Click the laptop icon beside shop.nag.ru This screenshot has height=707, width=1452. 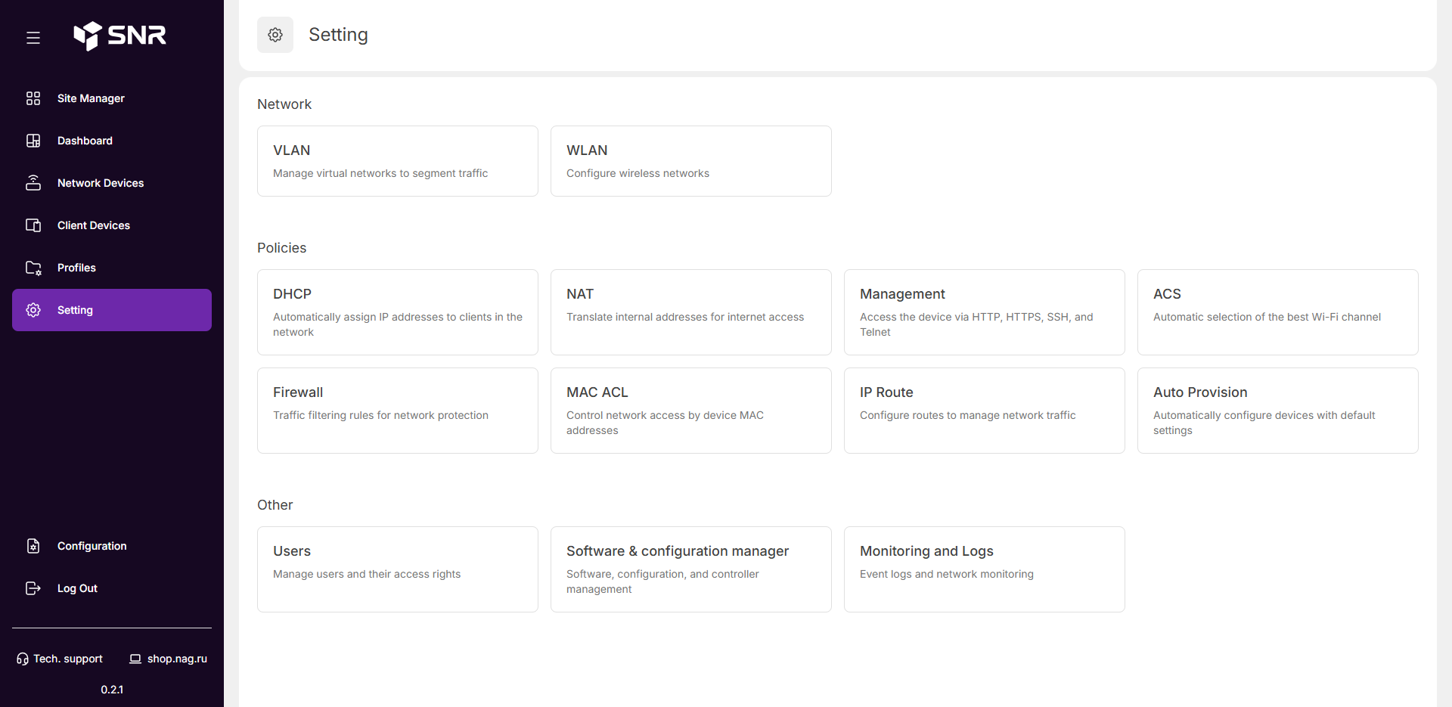tap(135, 659)
